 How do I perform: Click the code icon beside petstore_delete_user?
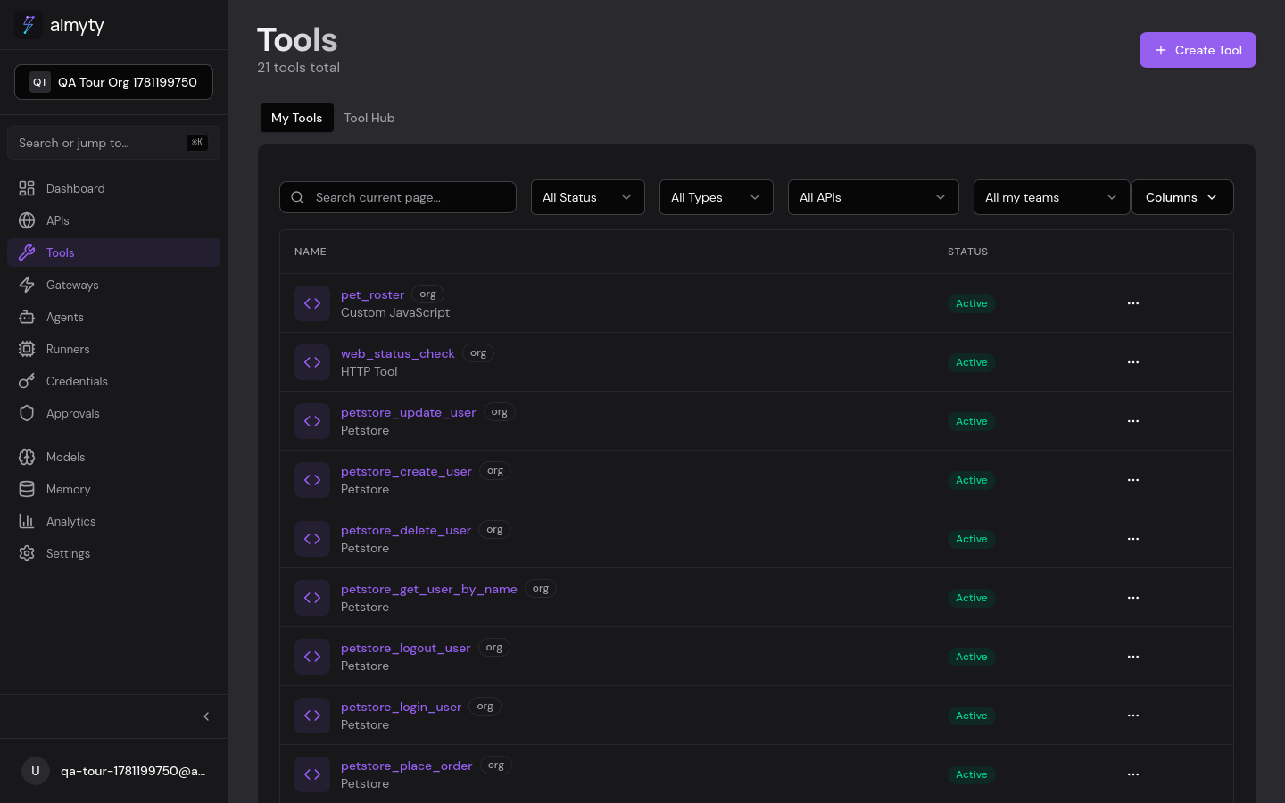click(x=312, y=539)
